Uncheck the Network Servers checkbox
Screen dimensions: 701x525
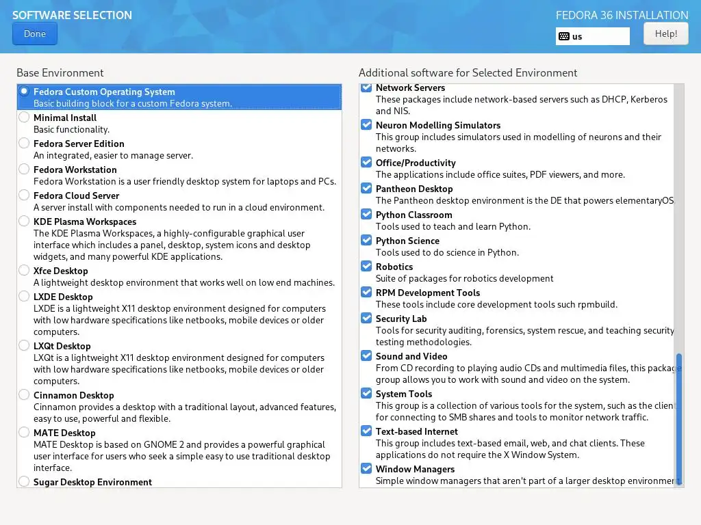pyautogui.click(x=366, y=87)
